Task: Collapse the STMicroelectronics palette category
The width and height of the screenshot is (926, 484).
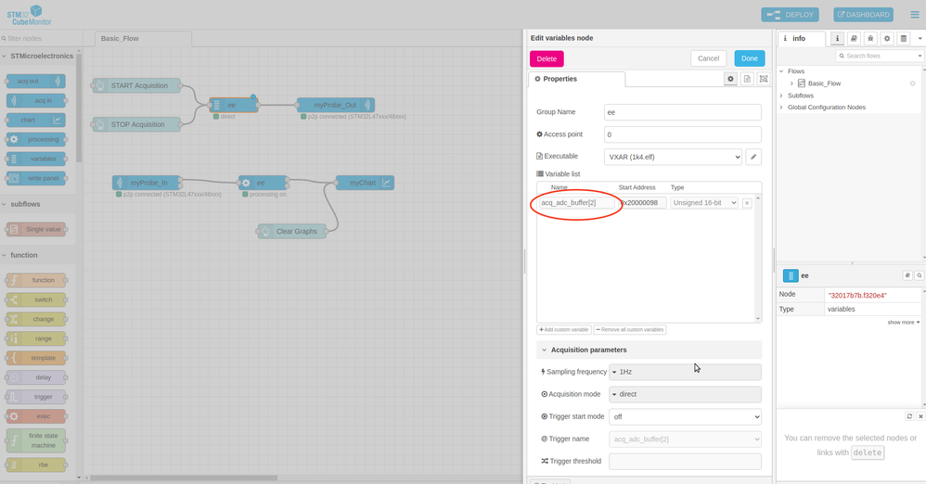Action: pyautogui.click(x=38, y=56)
